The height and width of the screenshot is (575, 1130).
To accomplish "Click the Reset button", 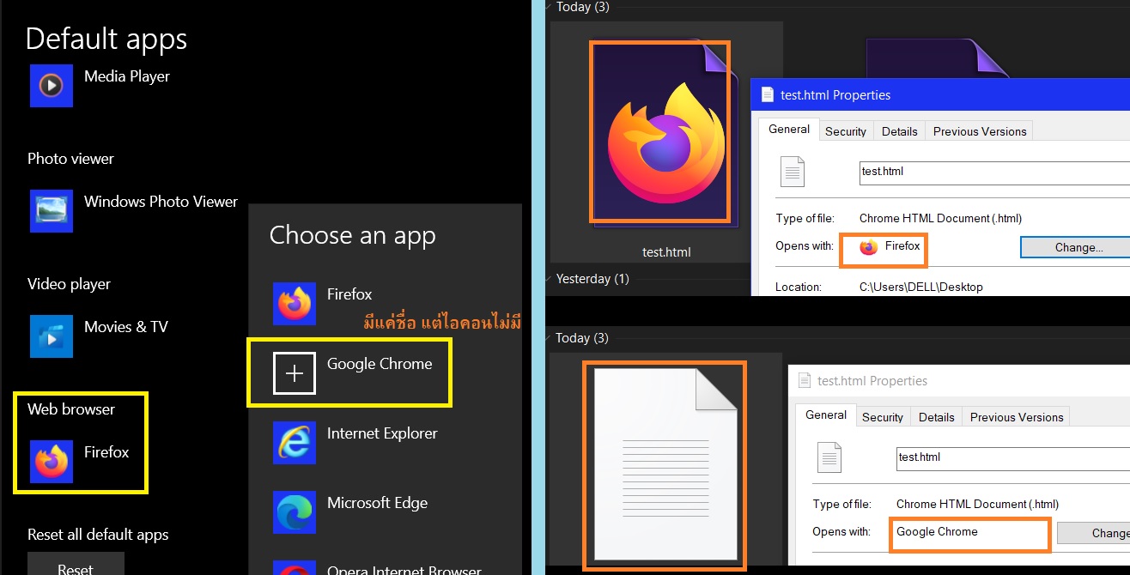I will click(x=76, y=564).
